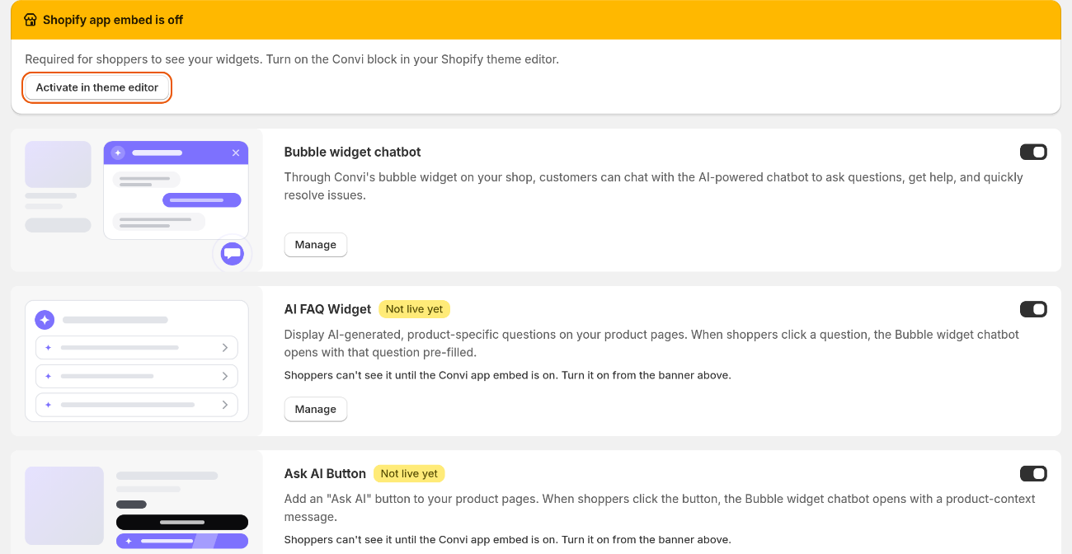The width and height of the screenshot is (1072, 554).
Task: Toggle the Bubble widget chatbot switch
Action: 1033,152
